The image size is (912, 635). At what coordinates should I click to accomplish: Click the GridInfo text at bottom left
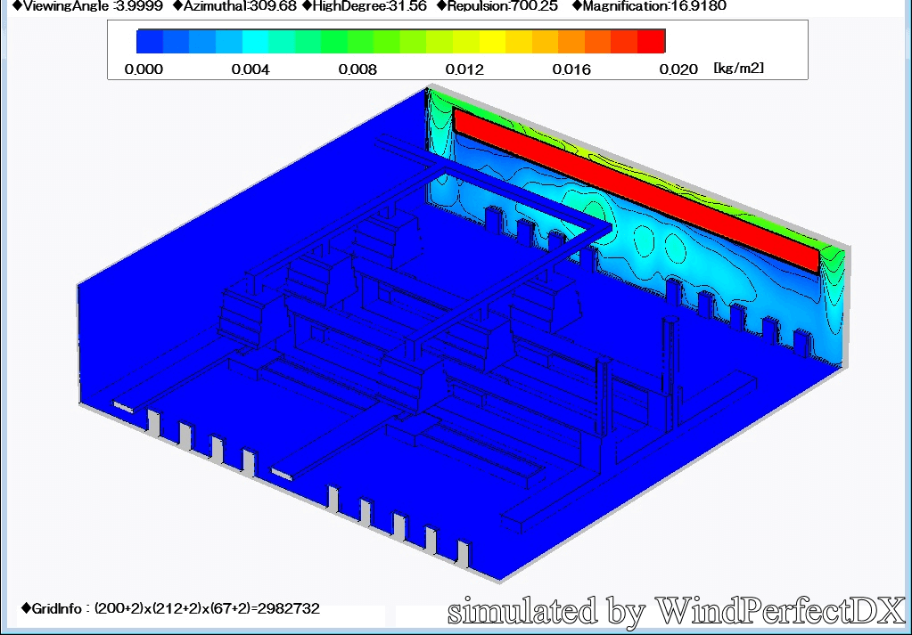pos(169,609)
